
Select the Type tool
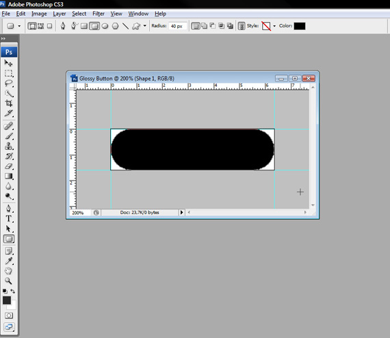pyautogui.click(x=9, y=219)
